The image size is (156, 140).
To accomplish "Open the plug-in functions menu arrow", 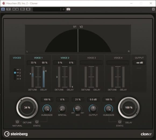I will pyautogui.click(x=153, y=9).
